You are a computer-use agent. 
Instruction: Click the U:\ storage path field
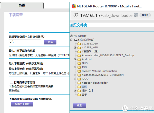(x=25, y=42)
